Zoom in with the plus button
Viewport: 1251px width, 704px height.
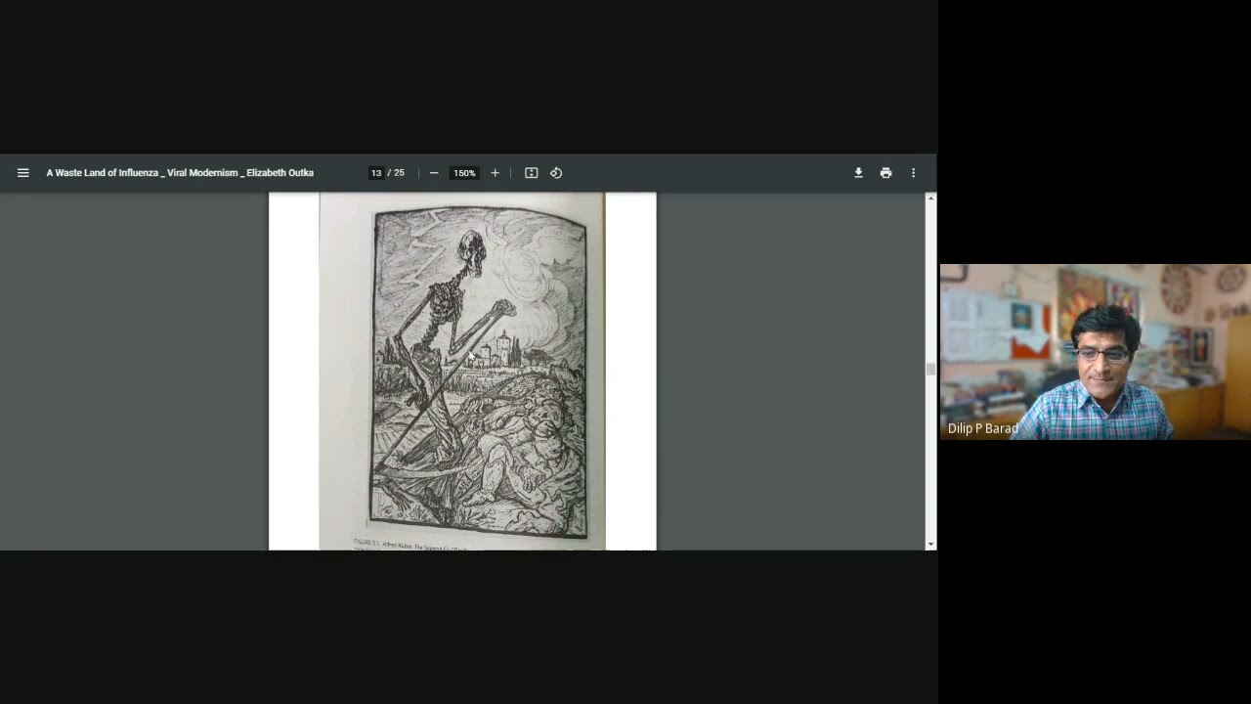point(495,173)
